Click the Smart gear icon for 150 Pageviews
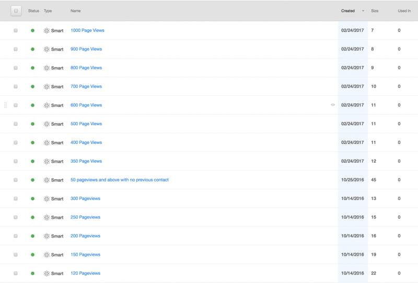The width and height of the screenshot is (418, 283). [47, 254]
